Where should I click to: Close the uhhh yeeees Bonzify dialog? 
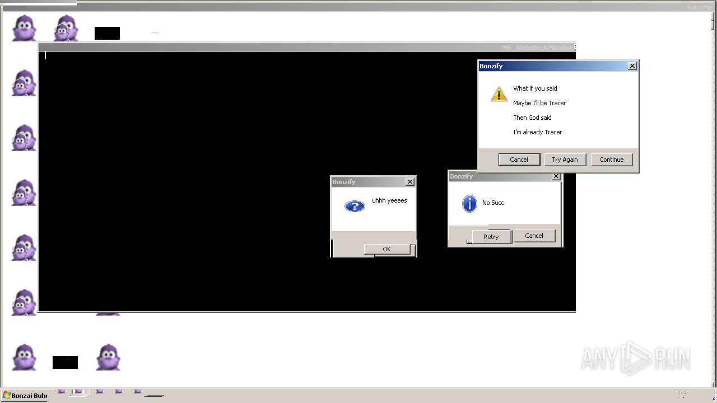coord(410,182)
